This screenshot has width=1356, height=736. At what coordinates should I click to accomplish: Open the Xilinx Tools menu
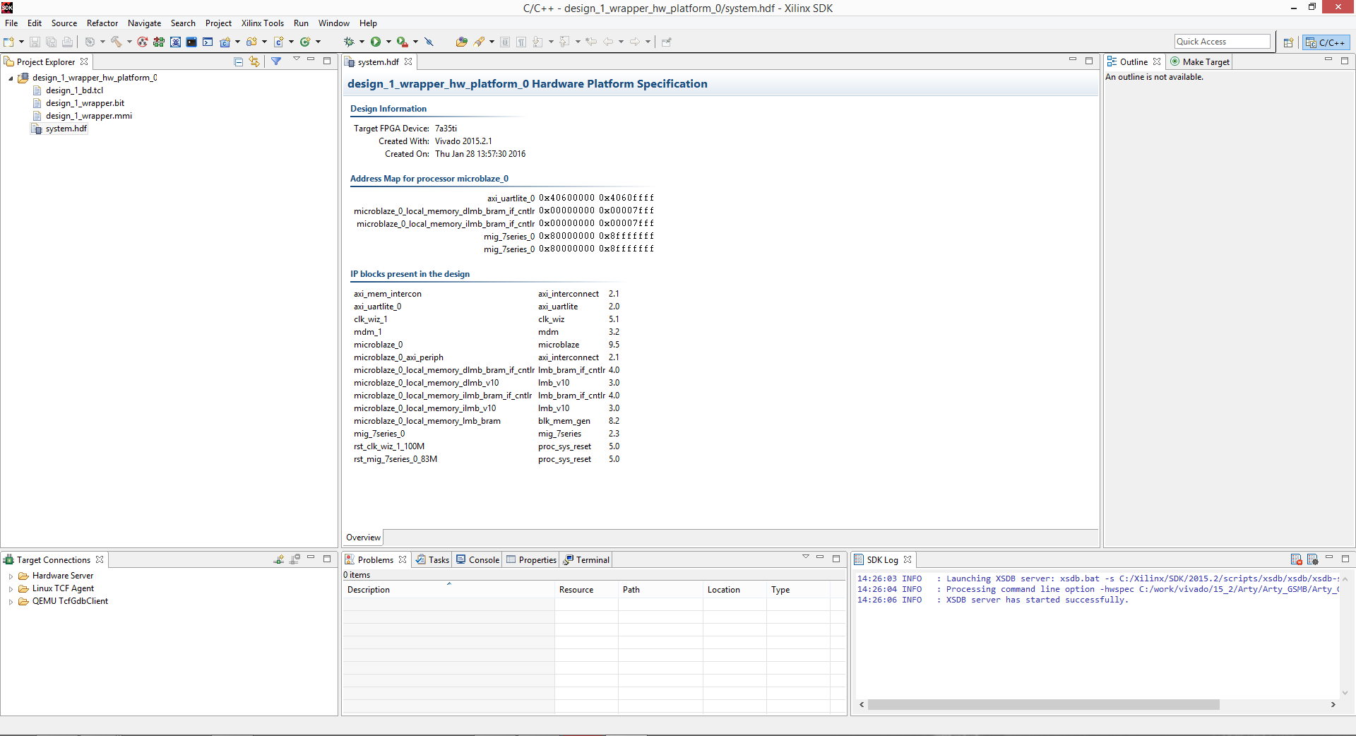click(263, 23)
